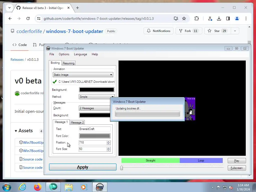The image size is (256, 192).
Task: Click the Messages Background color swatch
Action: pyautogui.click(x=95, y=115)
